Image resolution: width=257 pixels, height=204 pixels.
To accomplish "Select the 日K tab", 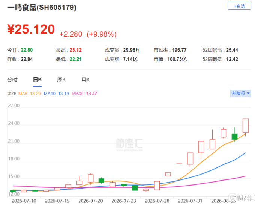I will click(37, 80).
